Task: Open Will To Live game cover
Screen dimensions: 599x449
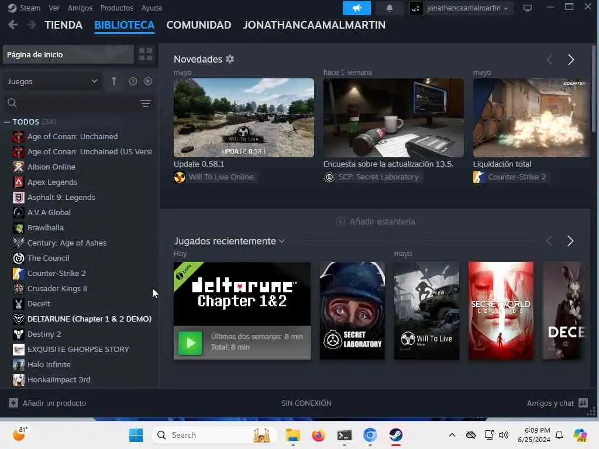Action: tap(426, 310)
